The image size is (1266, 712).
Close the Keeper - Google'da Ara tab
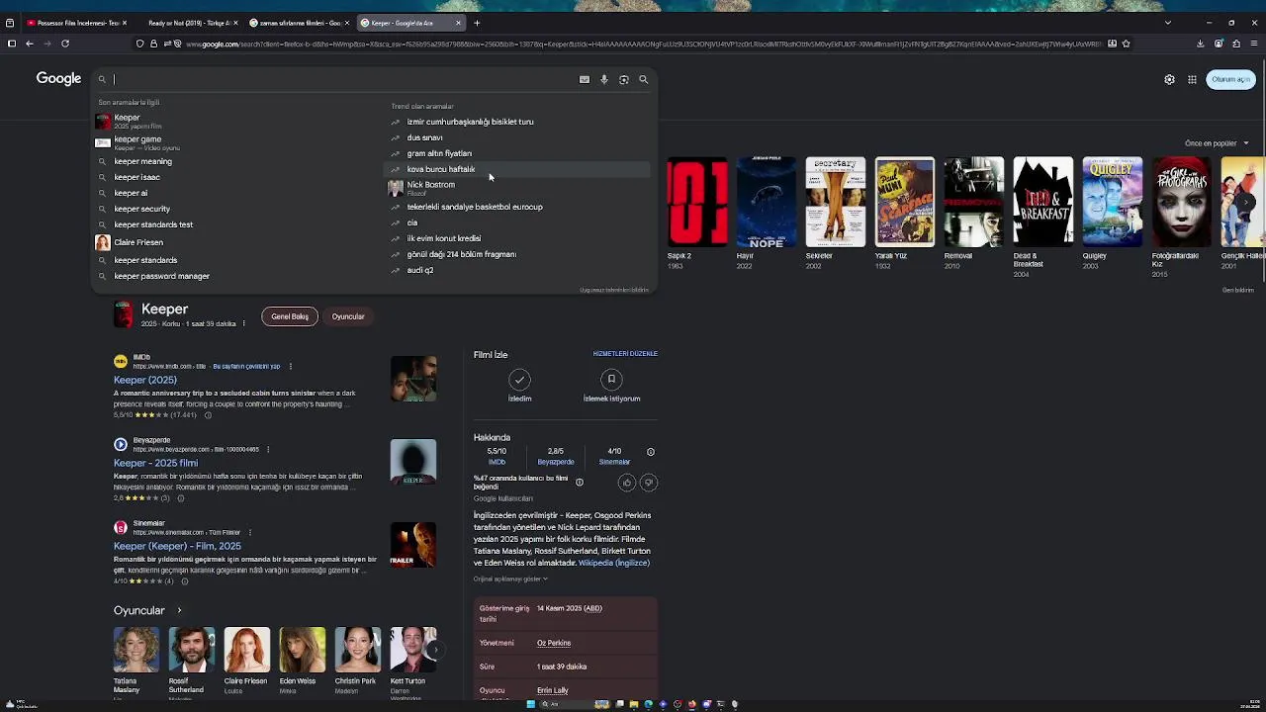458,23
